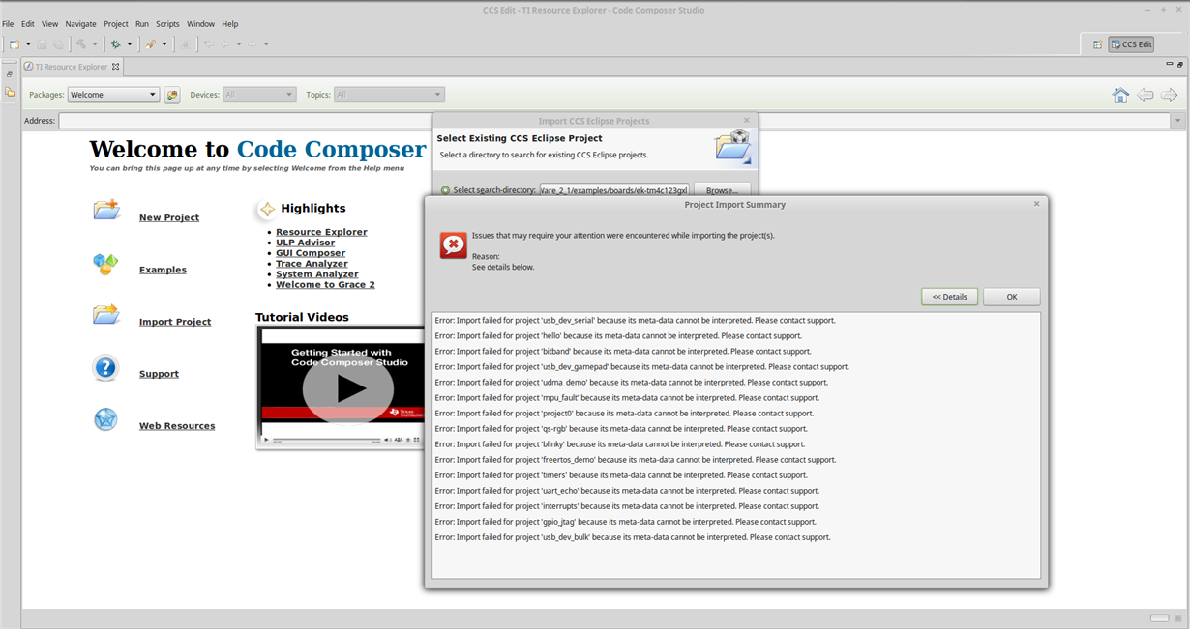Click the Import Project folder icon
1190x629 pixels.
[x=106, y=314]
